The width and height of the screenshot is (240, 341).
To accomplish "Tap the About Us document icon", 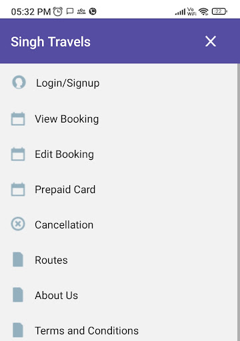I will click(18, 294).
